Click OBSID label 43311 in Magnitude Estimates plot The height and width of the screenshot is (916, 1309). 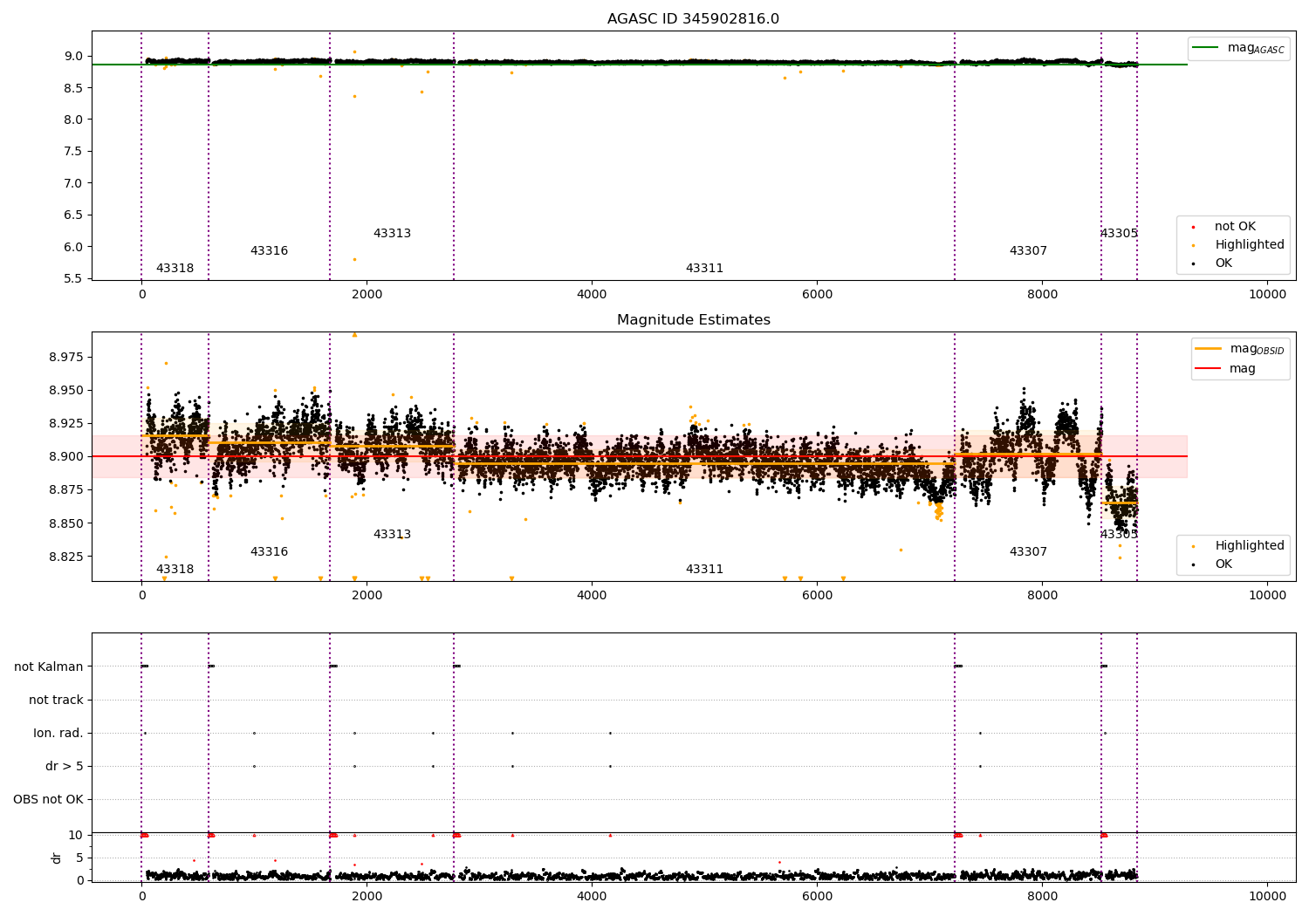coord(704,570)
